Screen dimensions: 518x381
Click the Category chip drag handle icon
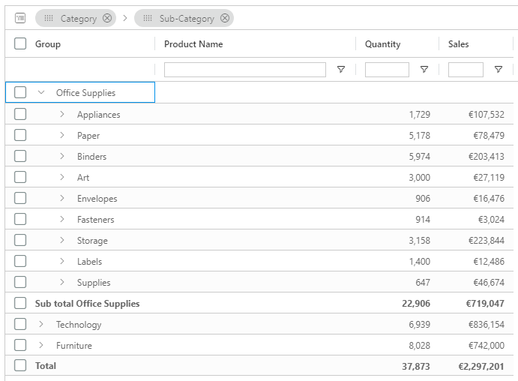49,18
